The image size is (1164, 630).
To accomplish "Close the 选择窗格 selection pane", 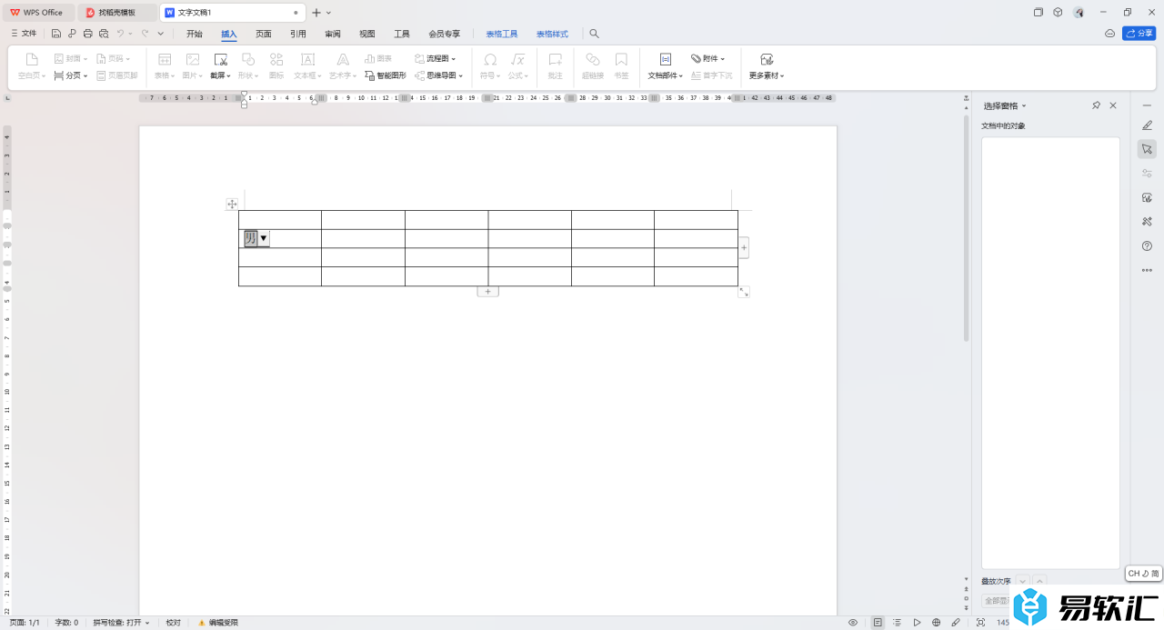I will pos(1113,105).
